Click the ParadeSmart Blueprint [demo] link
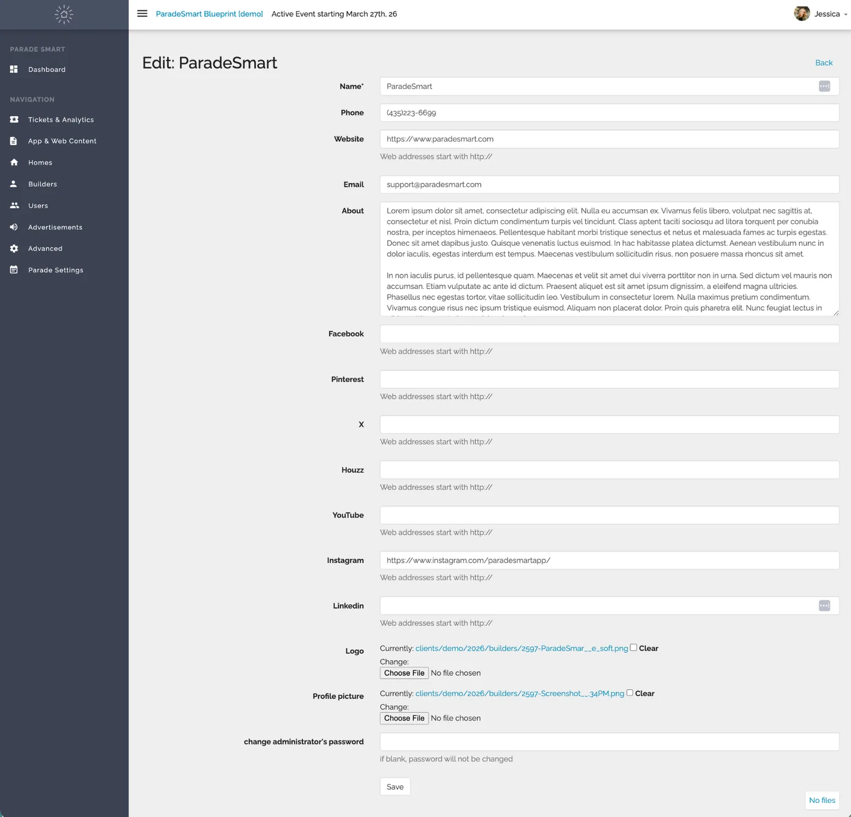The image size is (851, 817). pos(209,14)
